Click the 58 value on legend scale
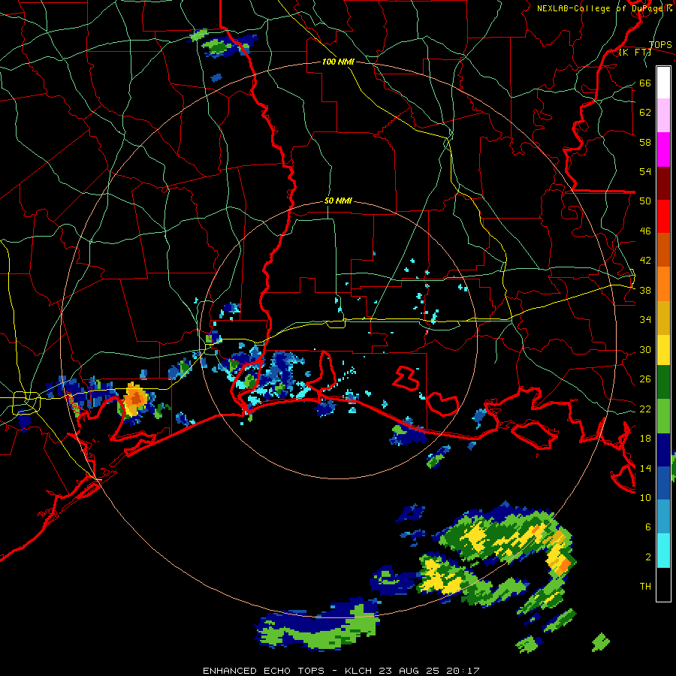 pyautogui.click(x=645, y=142)
